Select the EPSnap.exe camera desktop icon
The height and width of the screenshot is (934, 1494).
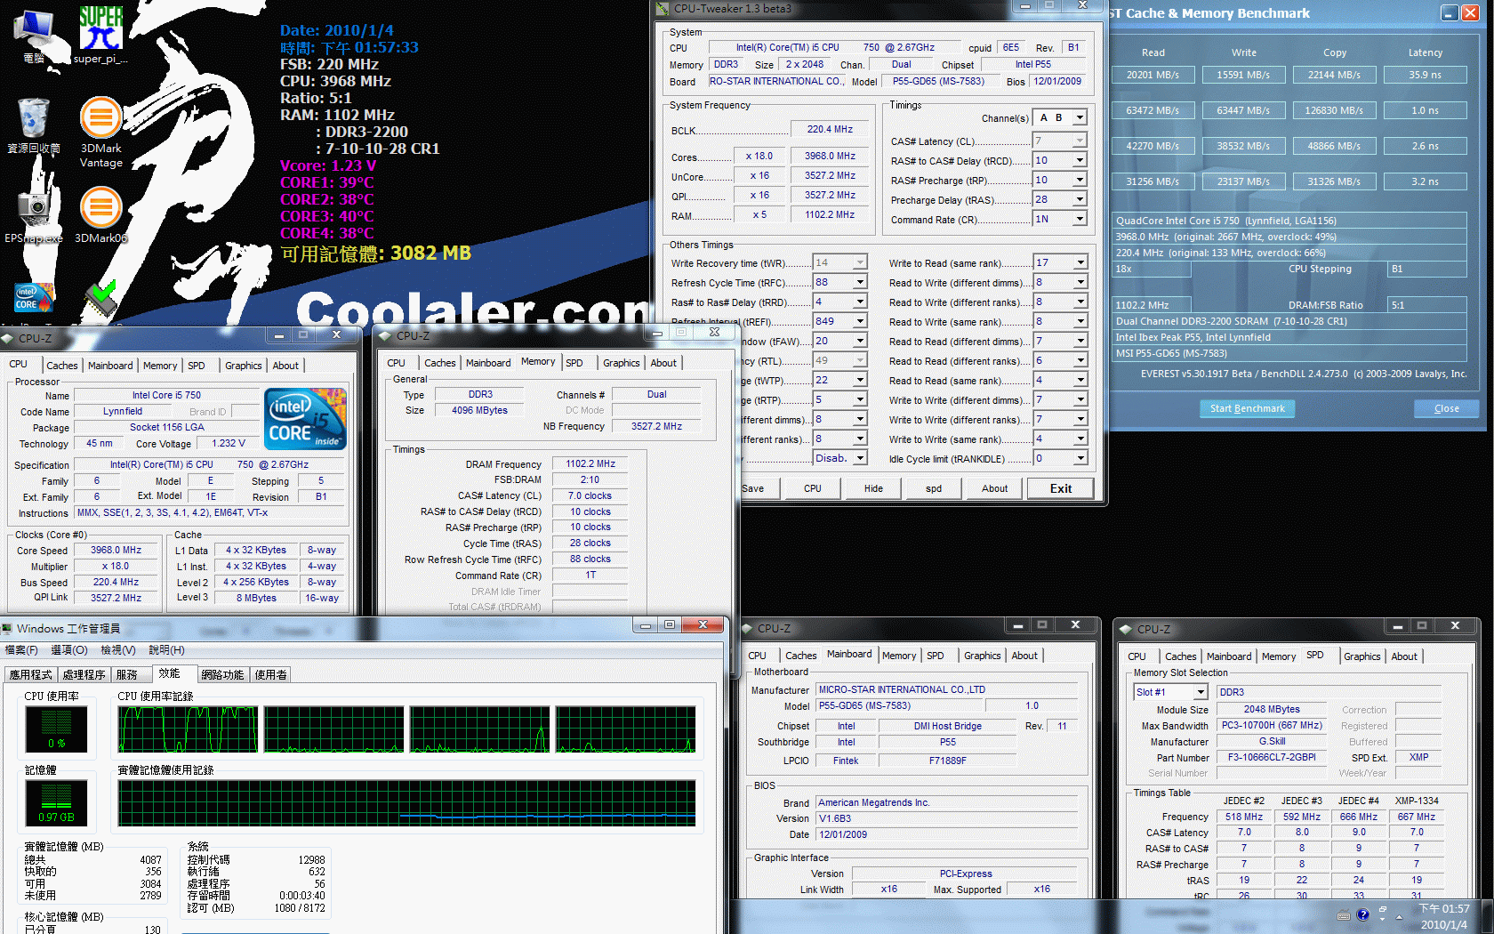(34, 215)
